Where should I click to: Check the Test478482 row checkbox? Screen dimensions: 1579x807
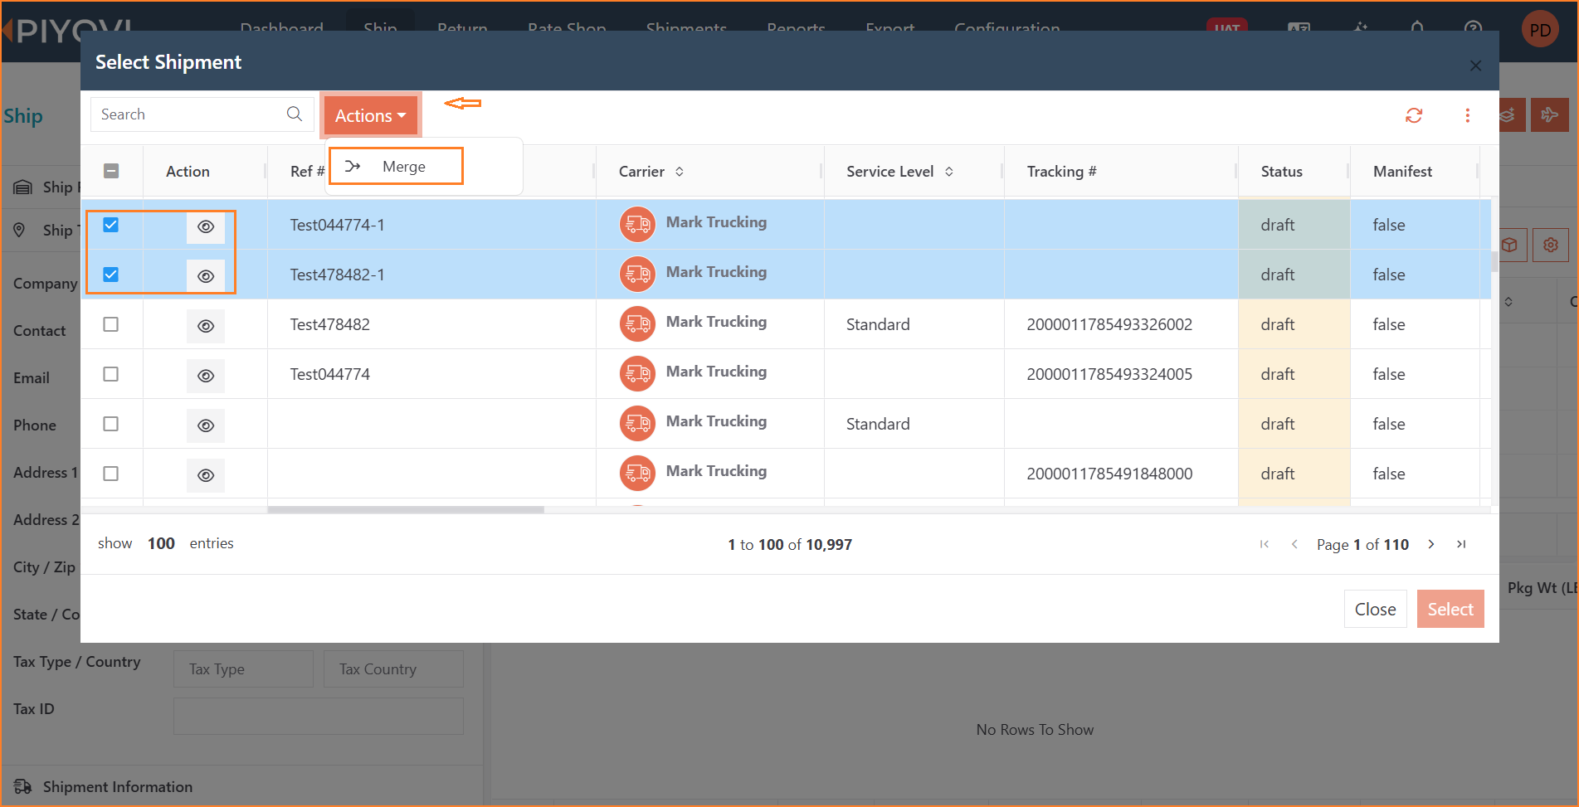click(x=110, y=324)
